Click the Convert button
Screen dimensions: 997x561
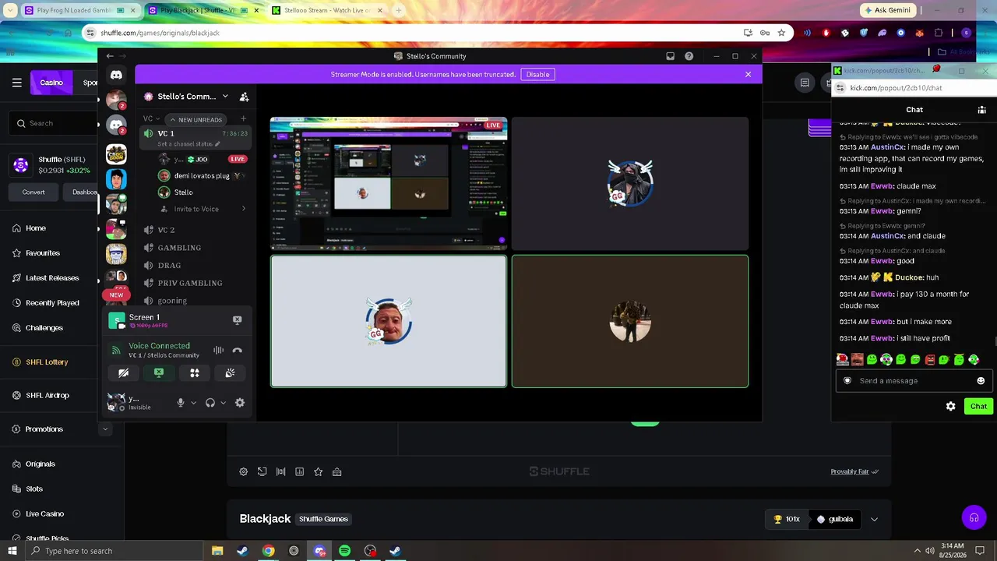(33, 192)
